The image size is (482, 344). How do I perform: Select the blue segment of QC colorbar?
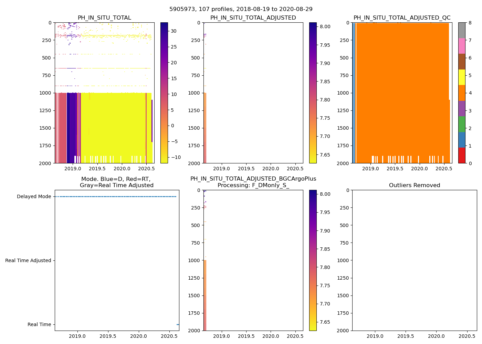[x=462, y=140]
